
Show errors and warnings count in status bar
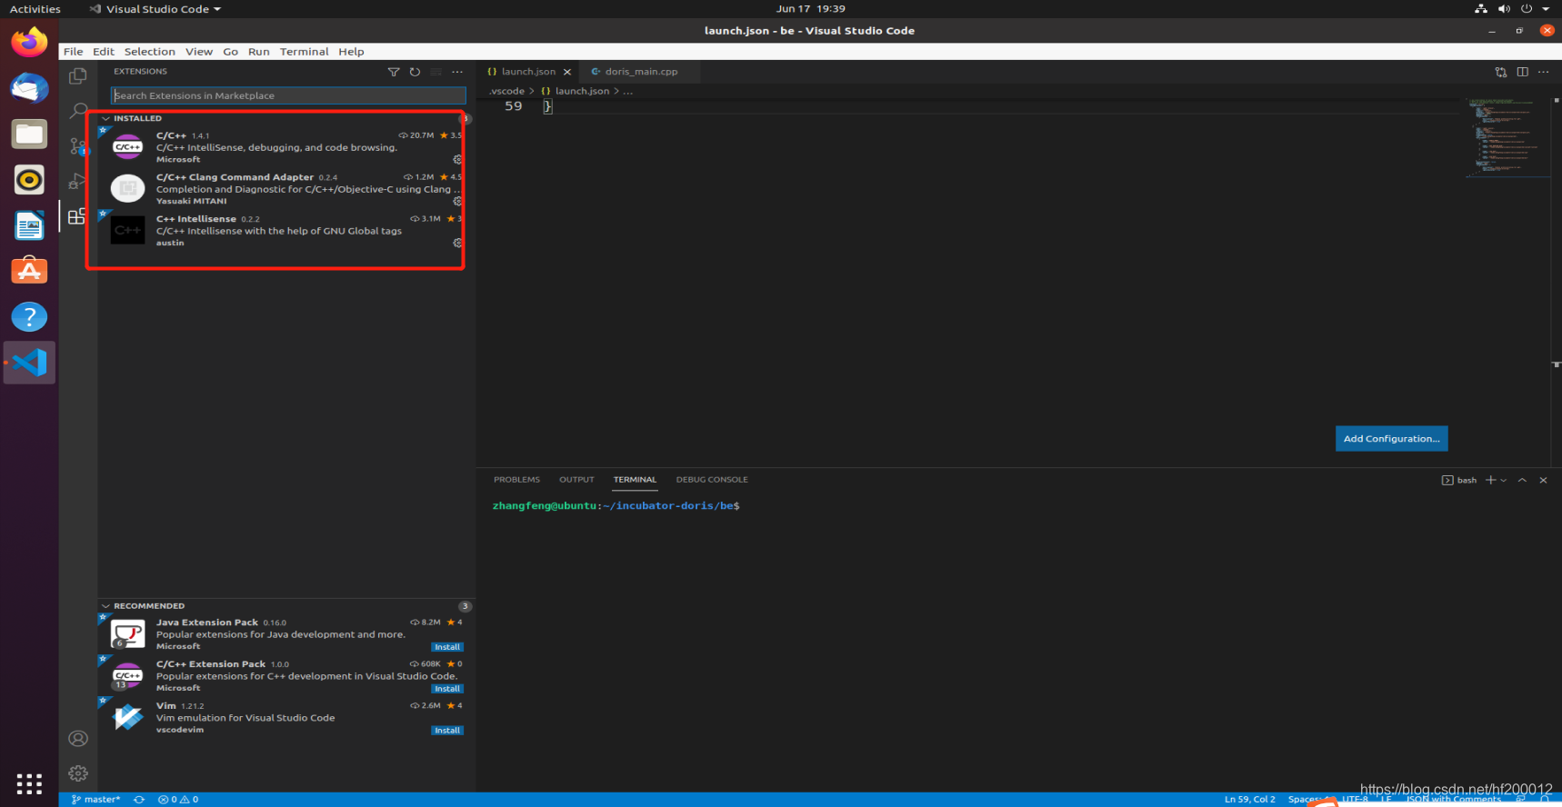(178, 800)
